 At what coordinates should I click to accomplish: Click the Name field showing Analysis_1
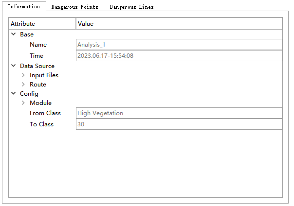(179, 45)
